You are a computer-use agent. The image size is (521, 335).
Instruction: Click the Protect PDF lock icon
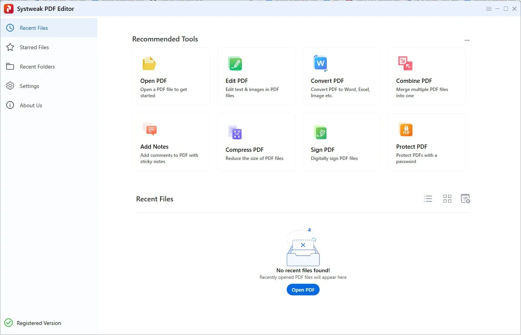pos(406,129)
